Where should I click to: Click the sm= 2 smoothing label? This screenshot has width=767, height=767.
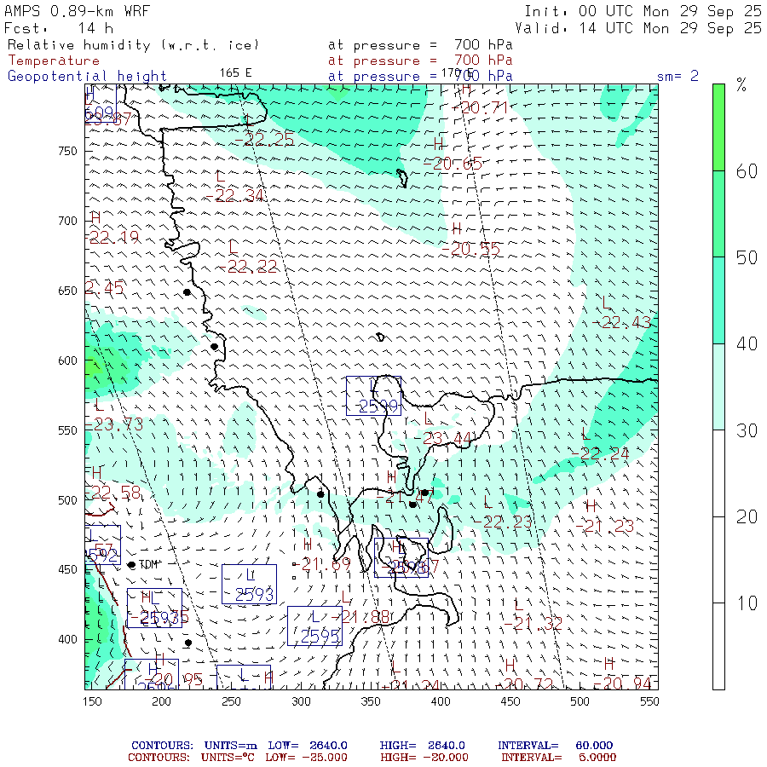click(678, 76)
